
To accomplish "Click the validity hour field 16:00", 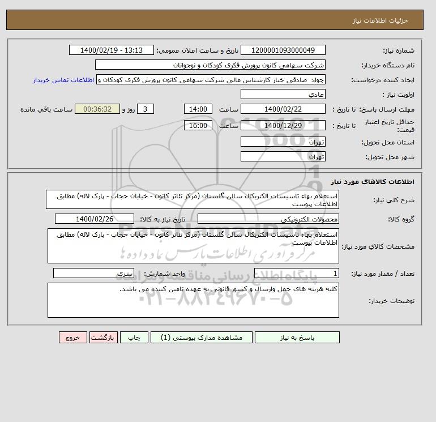I will coord(198,125).
